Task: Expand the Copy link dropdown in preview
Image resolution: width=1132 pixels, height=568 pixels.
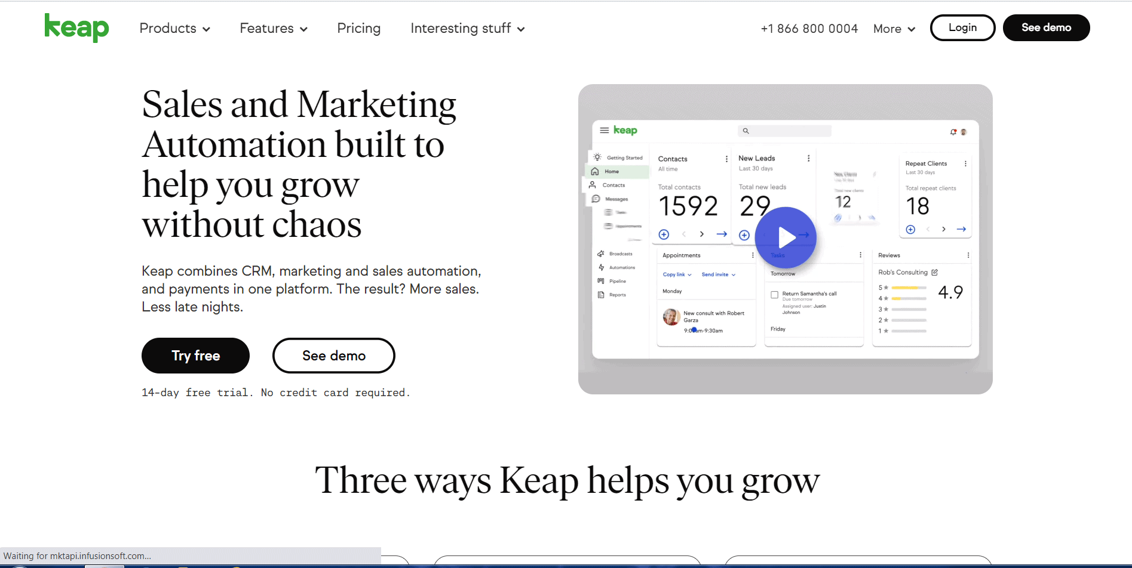Action: [677, 274]
